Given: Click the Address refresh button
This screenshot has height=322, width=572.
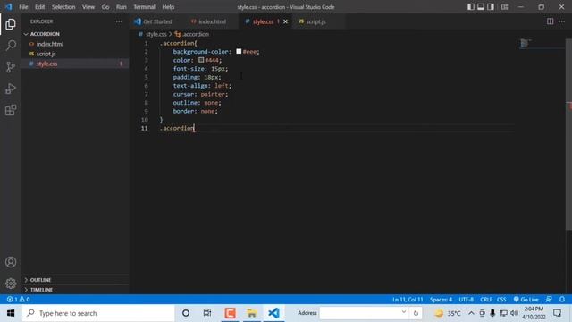Looking at the screenshot, I should (416, 313).
